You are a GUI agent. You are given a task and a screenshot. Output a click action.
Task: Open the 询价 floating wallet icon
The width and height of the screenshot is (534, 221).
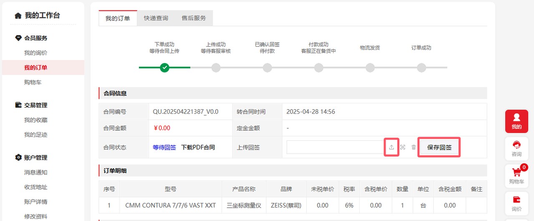516,203
